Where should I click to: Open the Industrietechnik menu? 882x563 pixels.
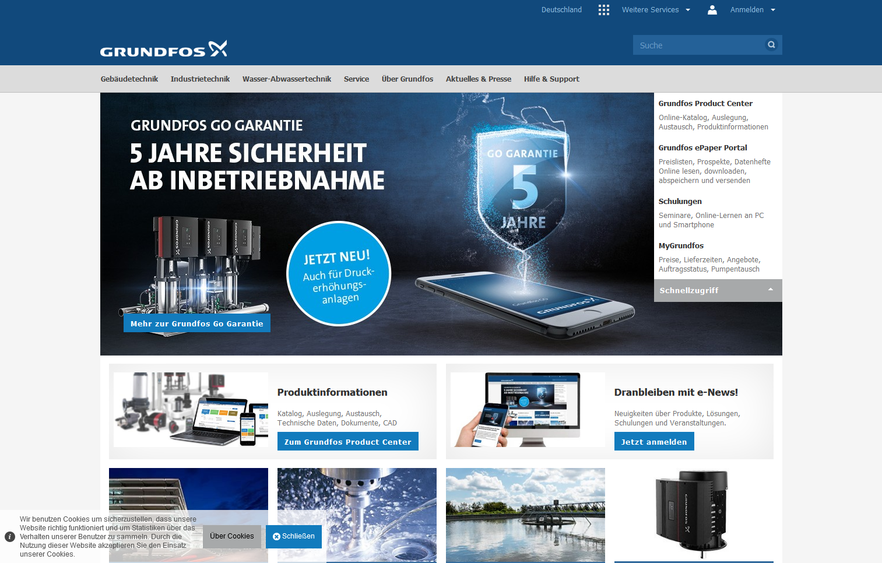tap(200, 79)
